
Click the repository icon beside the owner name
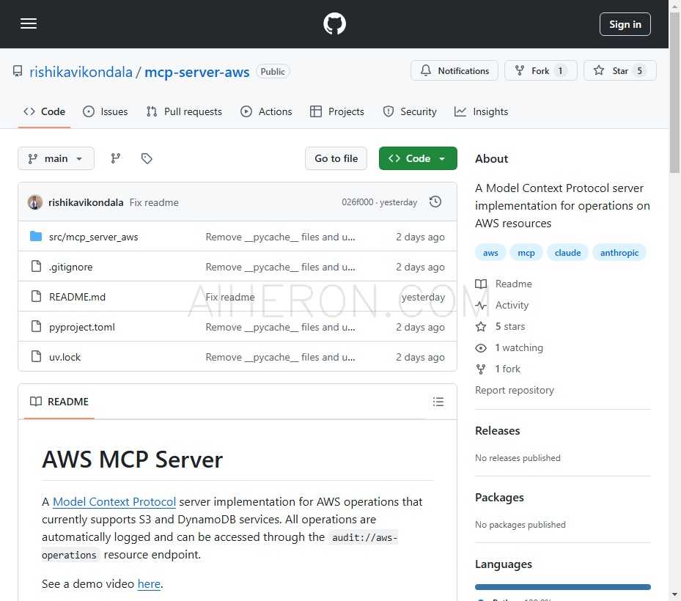[x=18, y=71]
